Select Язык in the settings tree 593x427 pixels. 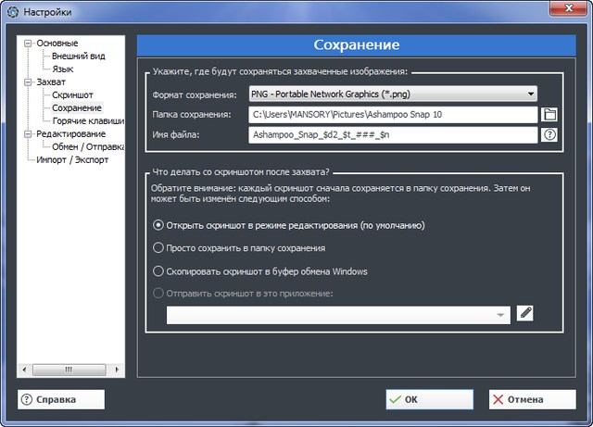click(63, 69)
